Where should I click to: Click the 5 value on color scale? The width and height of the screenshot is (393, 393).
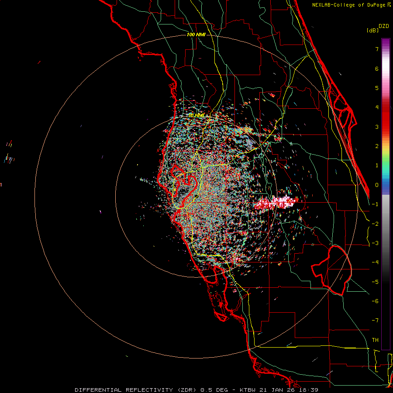pyautogui.click(x=377, y=88)
